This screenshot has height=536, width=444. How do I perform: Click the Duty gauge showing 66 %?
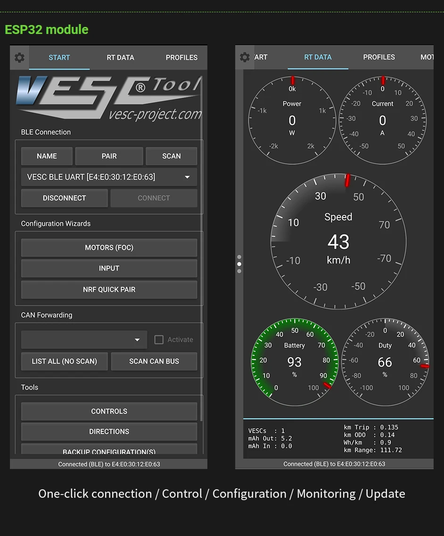coord(385,362)
